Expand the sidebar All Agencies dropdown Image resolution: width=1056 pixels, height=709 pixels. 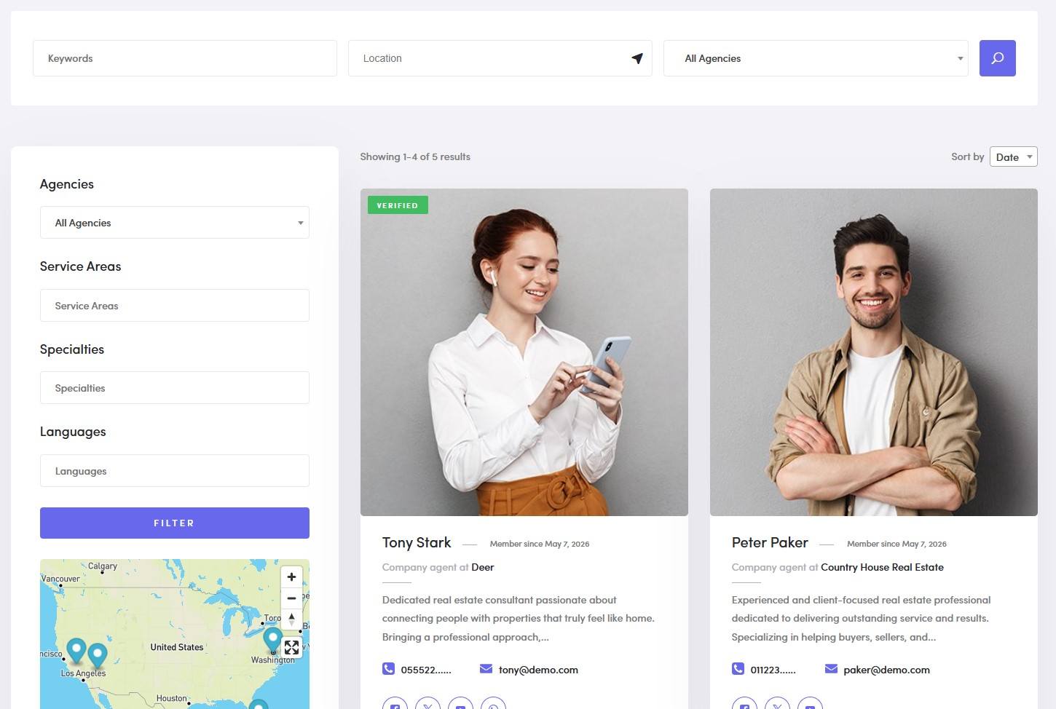pyautogui.click(x=175, y=223)
